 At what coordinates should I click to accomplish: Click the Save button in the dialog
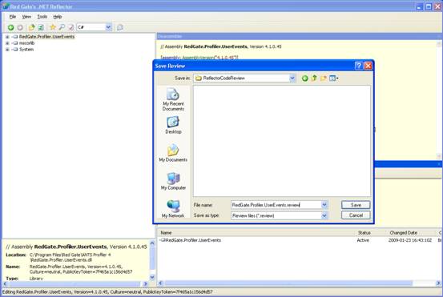pos(356,205)
